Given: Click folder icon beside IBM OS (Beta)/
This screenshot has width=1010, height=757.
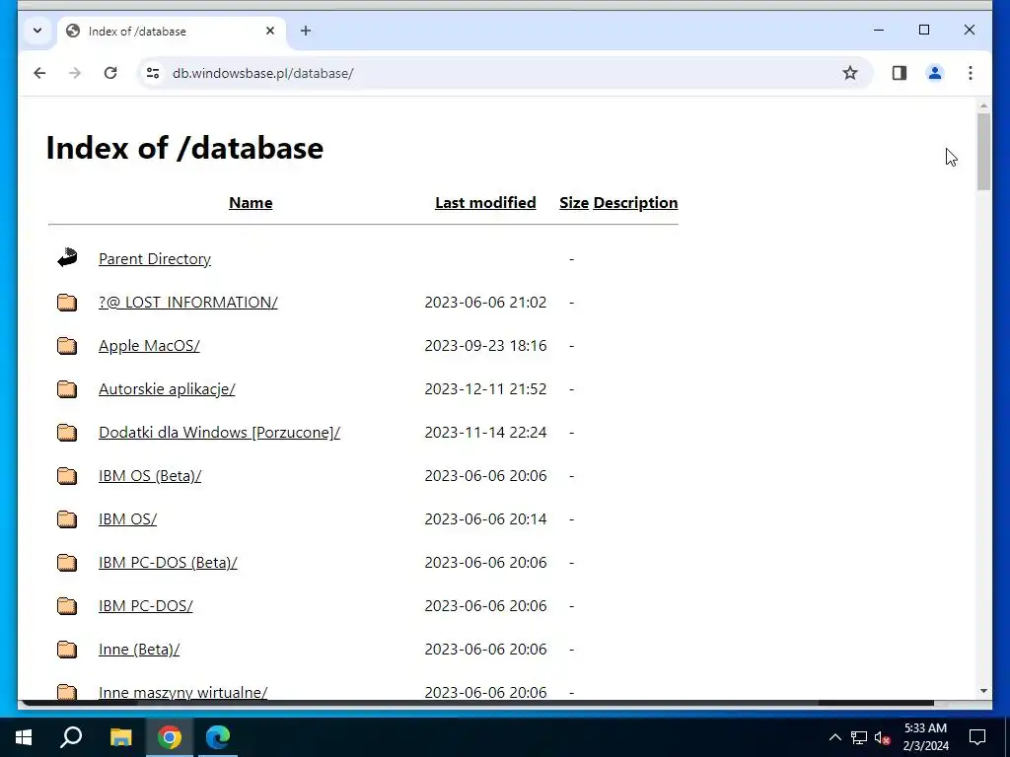Looking at the screenshot, I should click(x=67, y=476).
